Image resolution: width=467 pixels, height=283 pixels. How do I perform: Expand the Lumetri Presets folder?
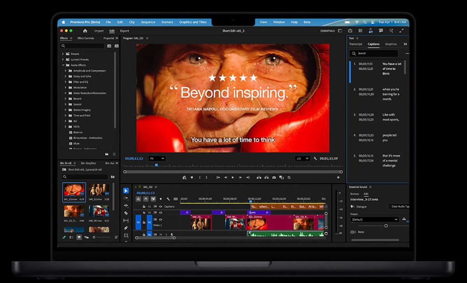pos(63,60)
